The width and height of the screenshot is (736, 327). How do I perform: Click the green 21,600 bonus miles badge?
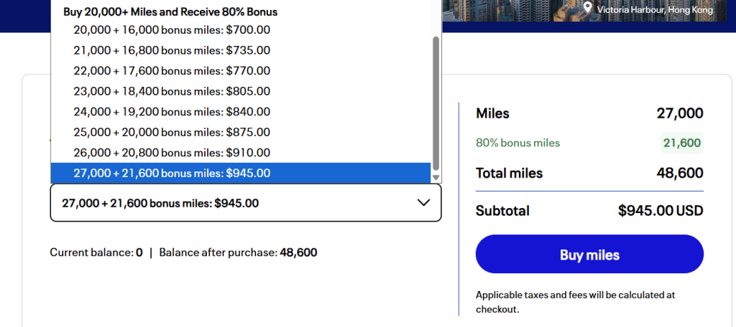coord(681,143)
